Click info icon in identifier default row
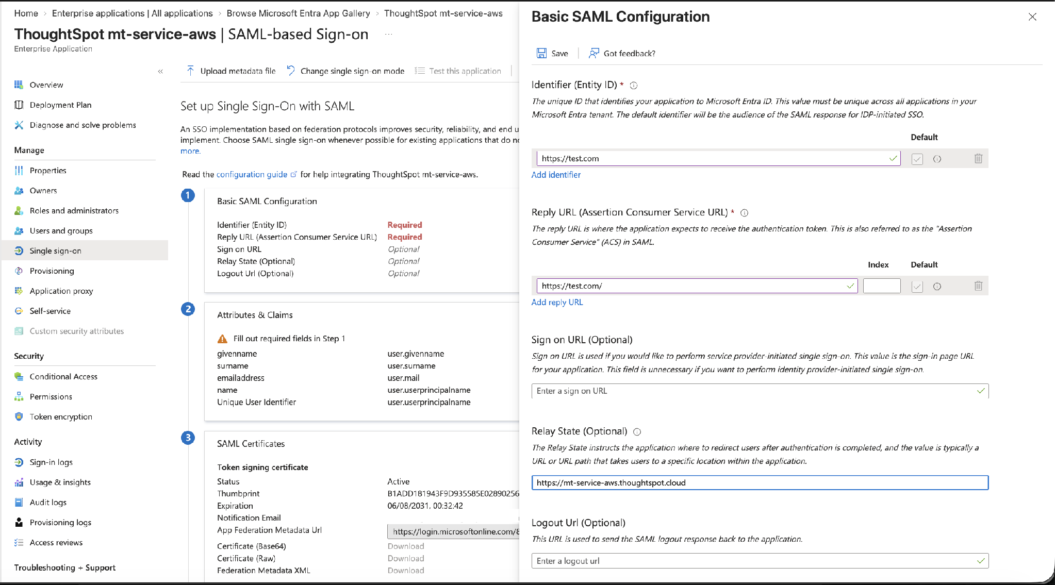The width and height of the screenshot is (1055, 585). pyautogui.click(x=937, y=159)
